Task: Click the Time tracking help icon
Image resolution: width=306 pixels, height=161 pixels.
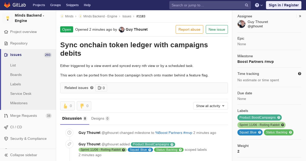Action: click(300, 74)
